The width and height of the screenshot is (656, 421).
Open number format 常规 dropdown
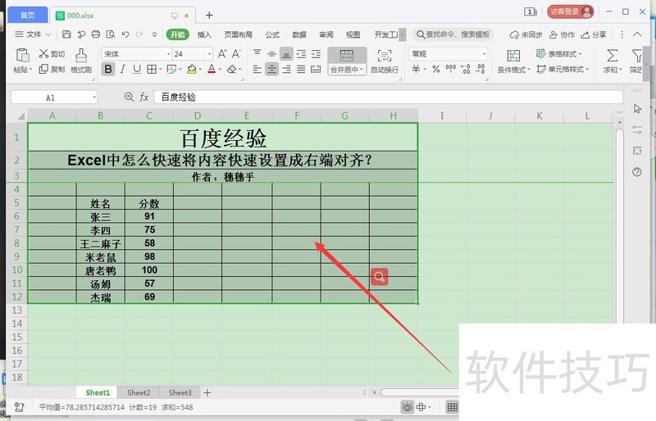[484, 54]
